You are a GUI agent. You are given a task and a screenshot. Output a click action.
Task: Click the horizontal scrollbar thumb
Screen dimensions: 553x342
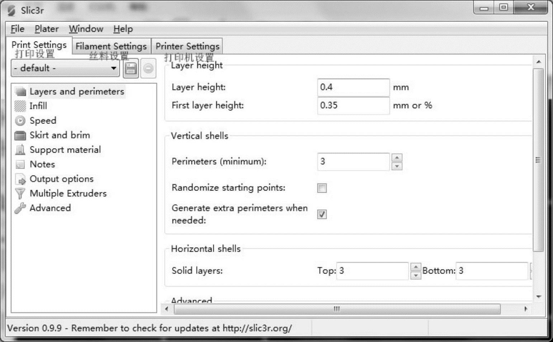click(x=337, y=309)
